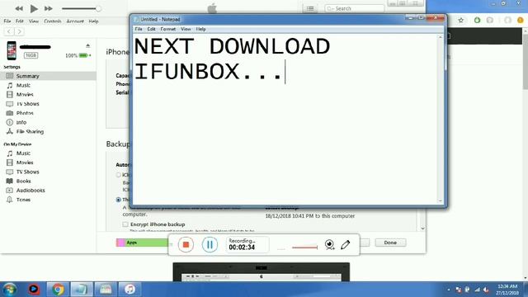Screen dimensions: 528x297
Task: Click the Notepad scrollbar up arrow
Action: (441, 37)
